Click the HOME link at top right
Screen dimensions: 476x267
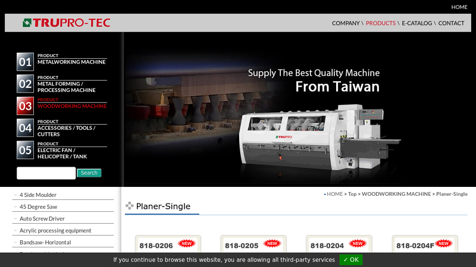459,7
